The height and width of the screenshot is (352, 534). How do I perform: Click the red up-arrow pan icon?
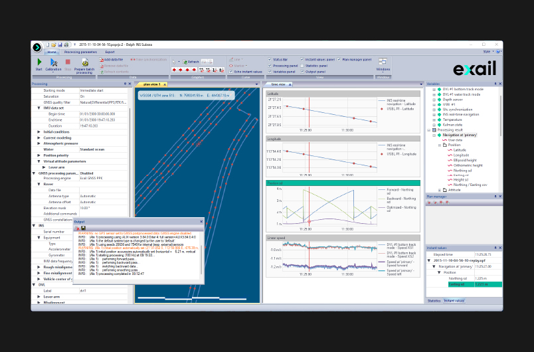187,70
